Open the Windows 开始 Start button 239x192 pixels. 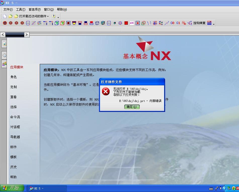tap(12, 188)
